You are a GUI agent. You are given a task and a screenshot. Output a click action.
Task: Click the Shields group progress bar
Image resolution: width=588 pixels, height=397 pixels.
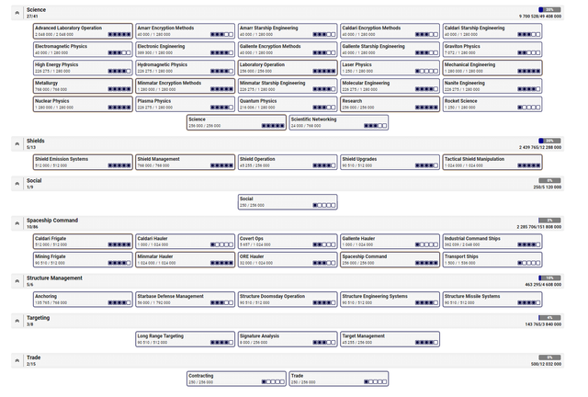(549, 141)
